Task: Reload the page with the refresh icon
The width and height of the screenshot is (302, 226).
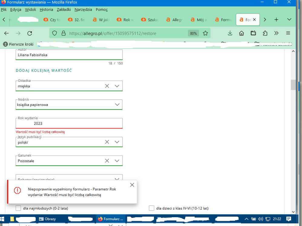Action: (x=30, y=33)
